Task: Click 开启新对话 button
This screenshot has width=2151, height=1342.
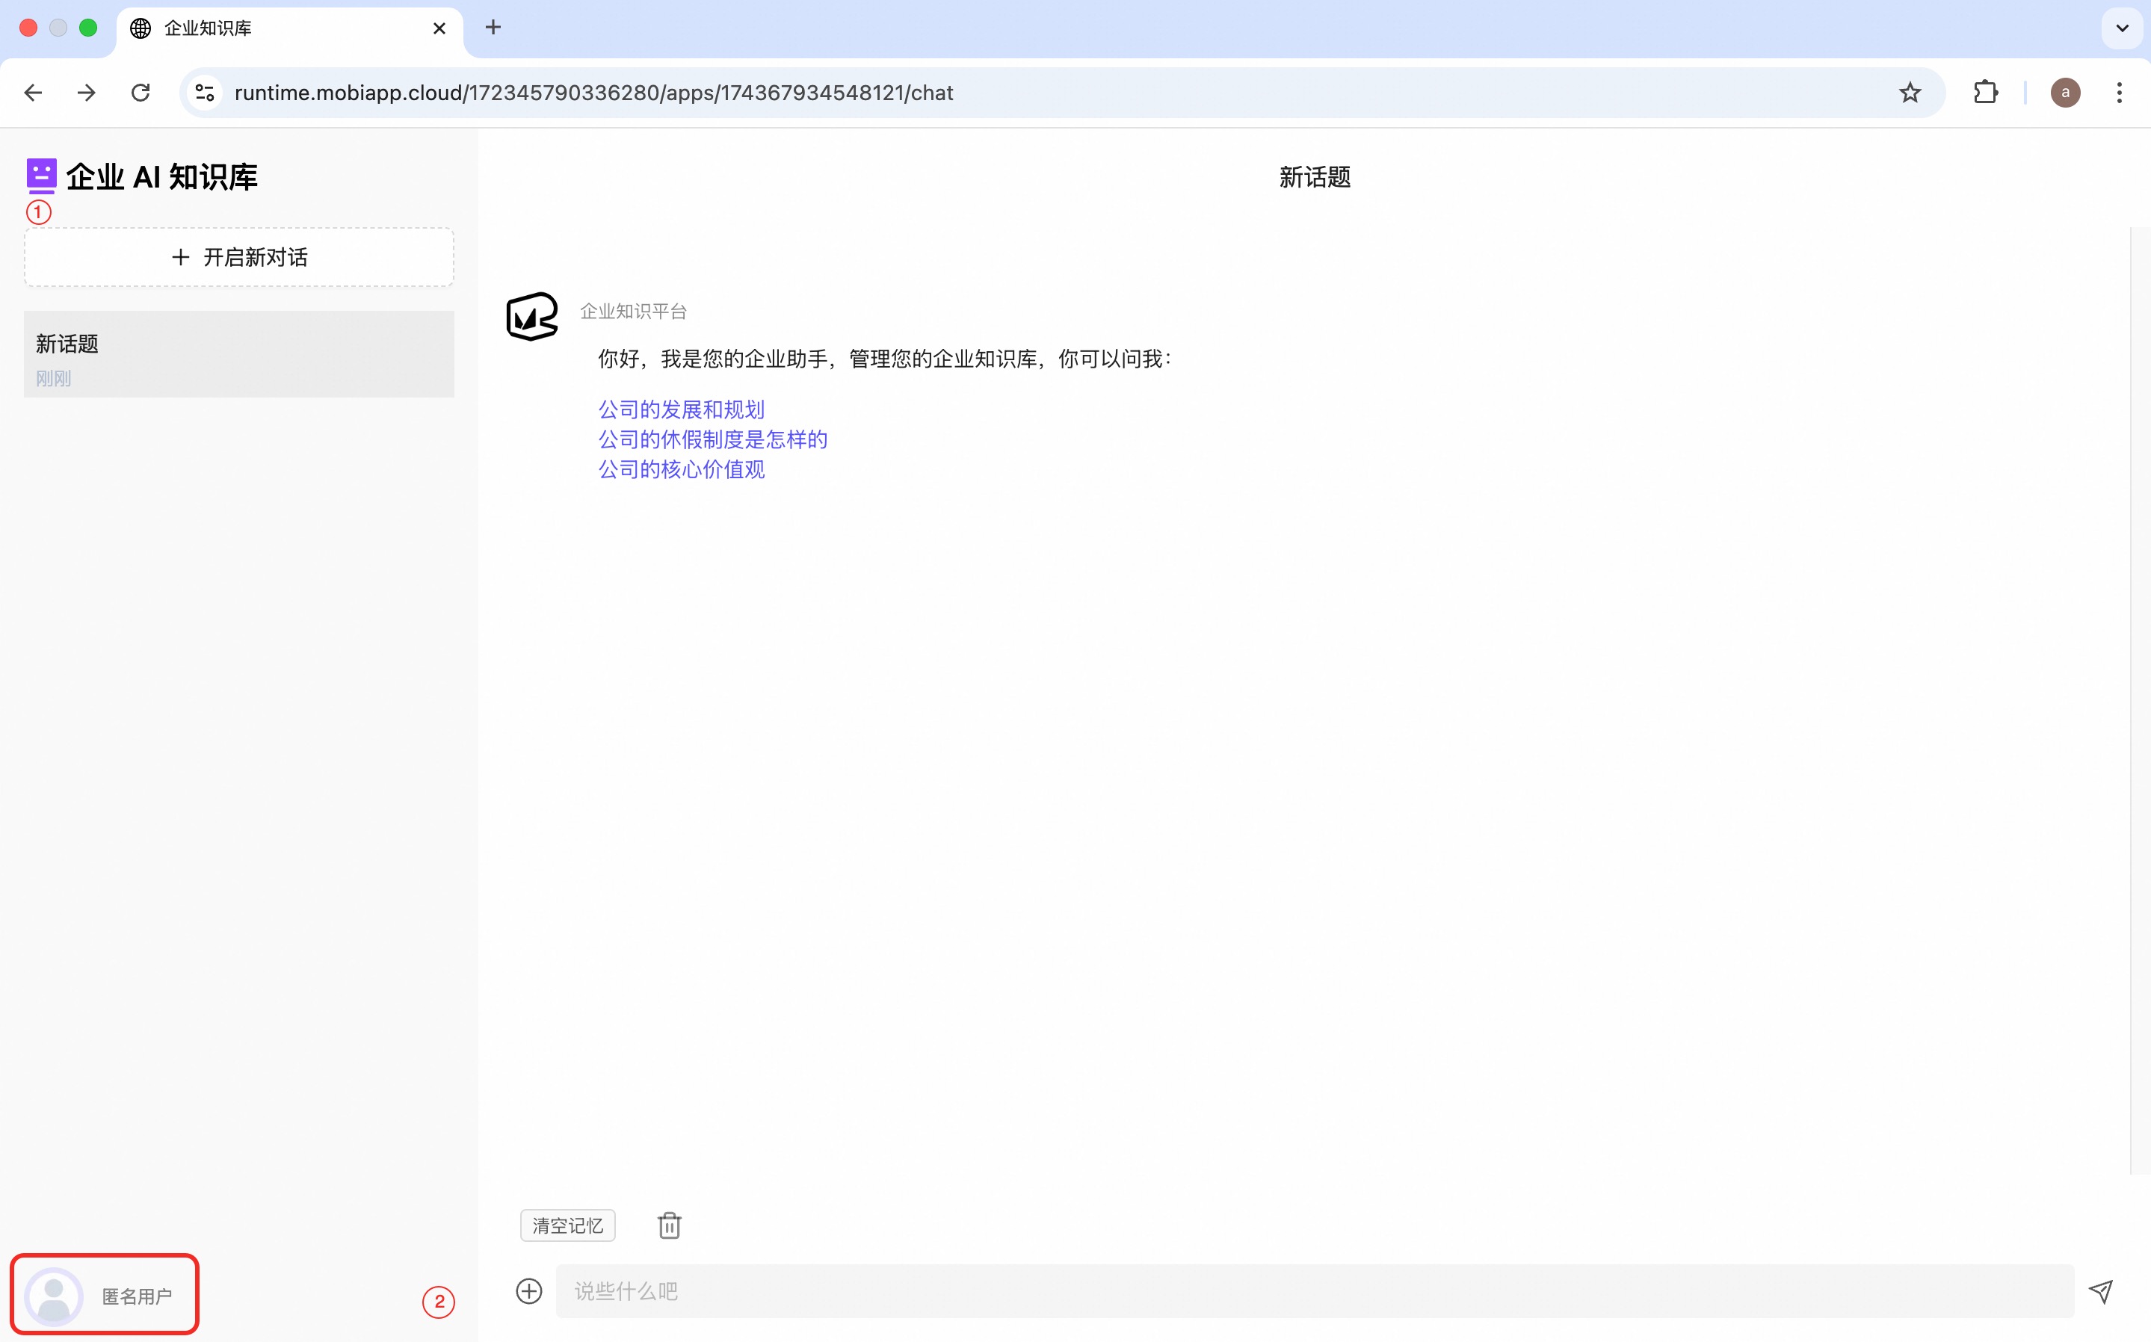Action: 239,257
